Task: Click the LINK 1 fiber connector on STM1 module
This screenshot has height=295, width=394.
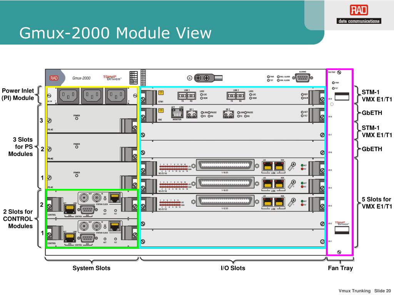Action: tap(187, 96)
